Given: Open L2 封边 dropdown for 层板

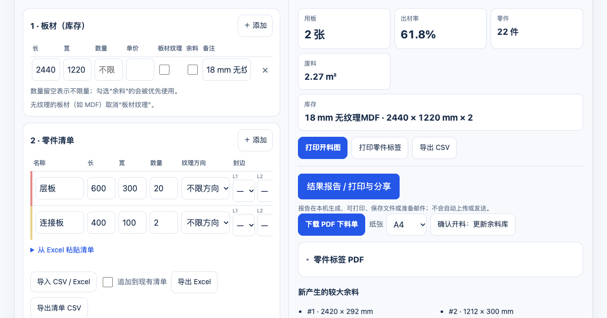Looking at the screenshot, I should 265,191.
